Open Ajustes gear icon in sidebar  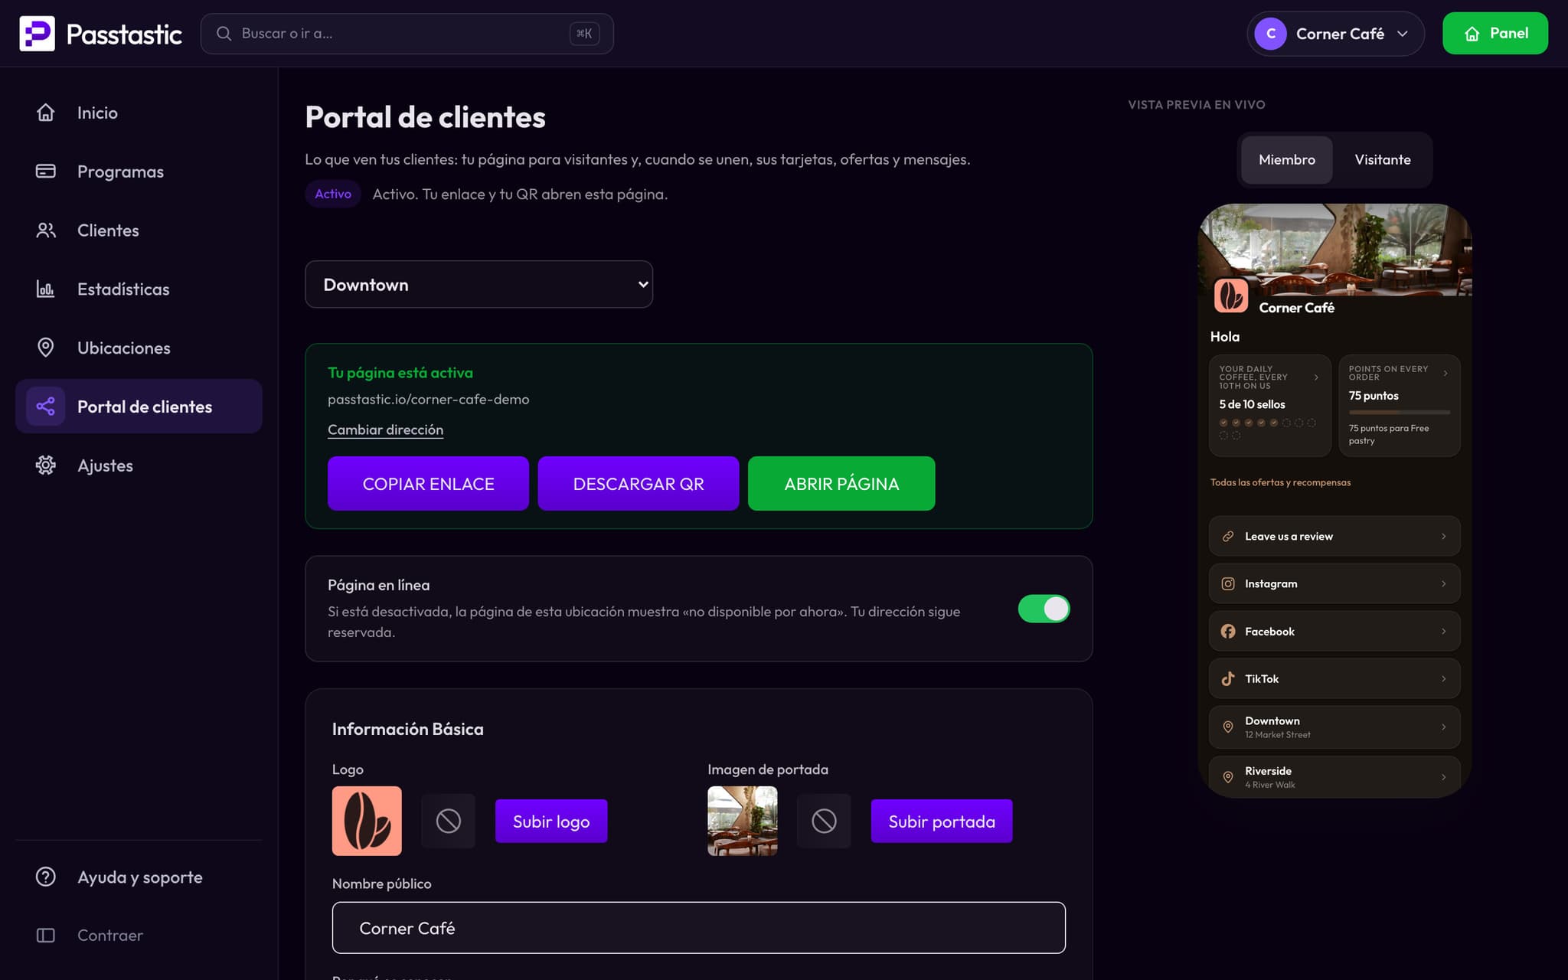[46, 465]
